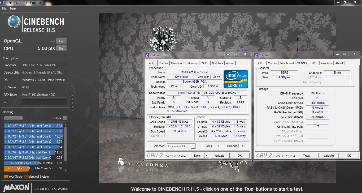
Task: Click the Code Name field Ivy Bridge
Action: coord(181,77)
